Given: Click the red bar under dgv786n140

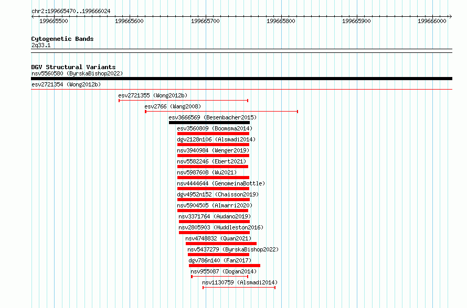Looking at the screenshot, I should point(225,266).
